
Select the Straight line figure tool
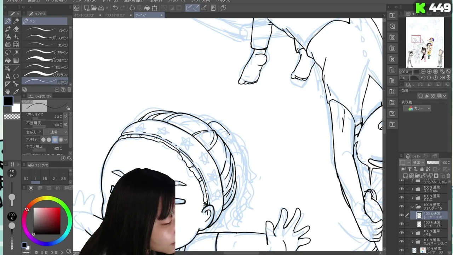click(x=16, y=68)
